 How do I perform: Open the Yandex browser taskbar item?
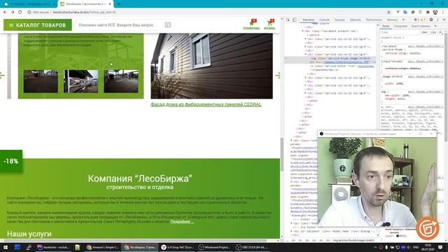point(177,247)
